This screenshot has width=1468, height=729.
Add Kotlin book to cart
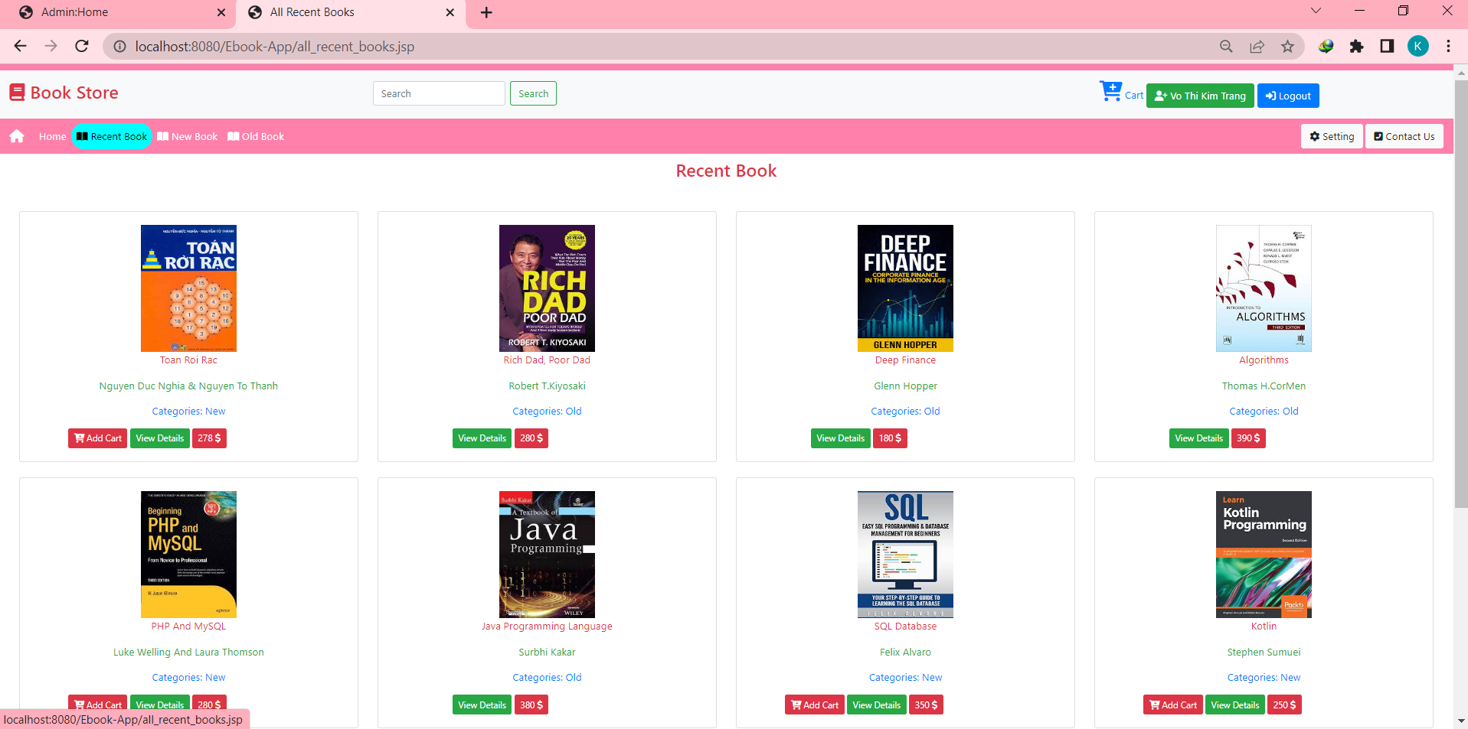click(x=1173, y=705)
